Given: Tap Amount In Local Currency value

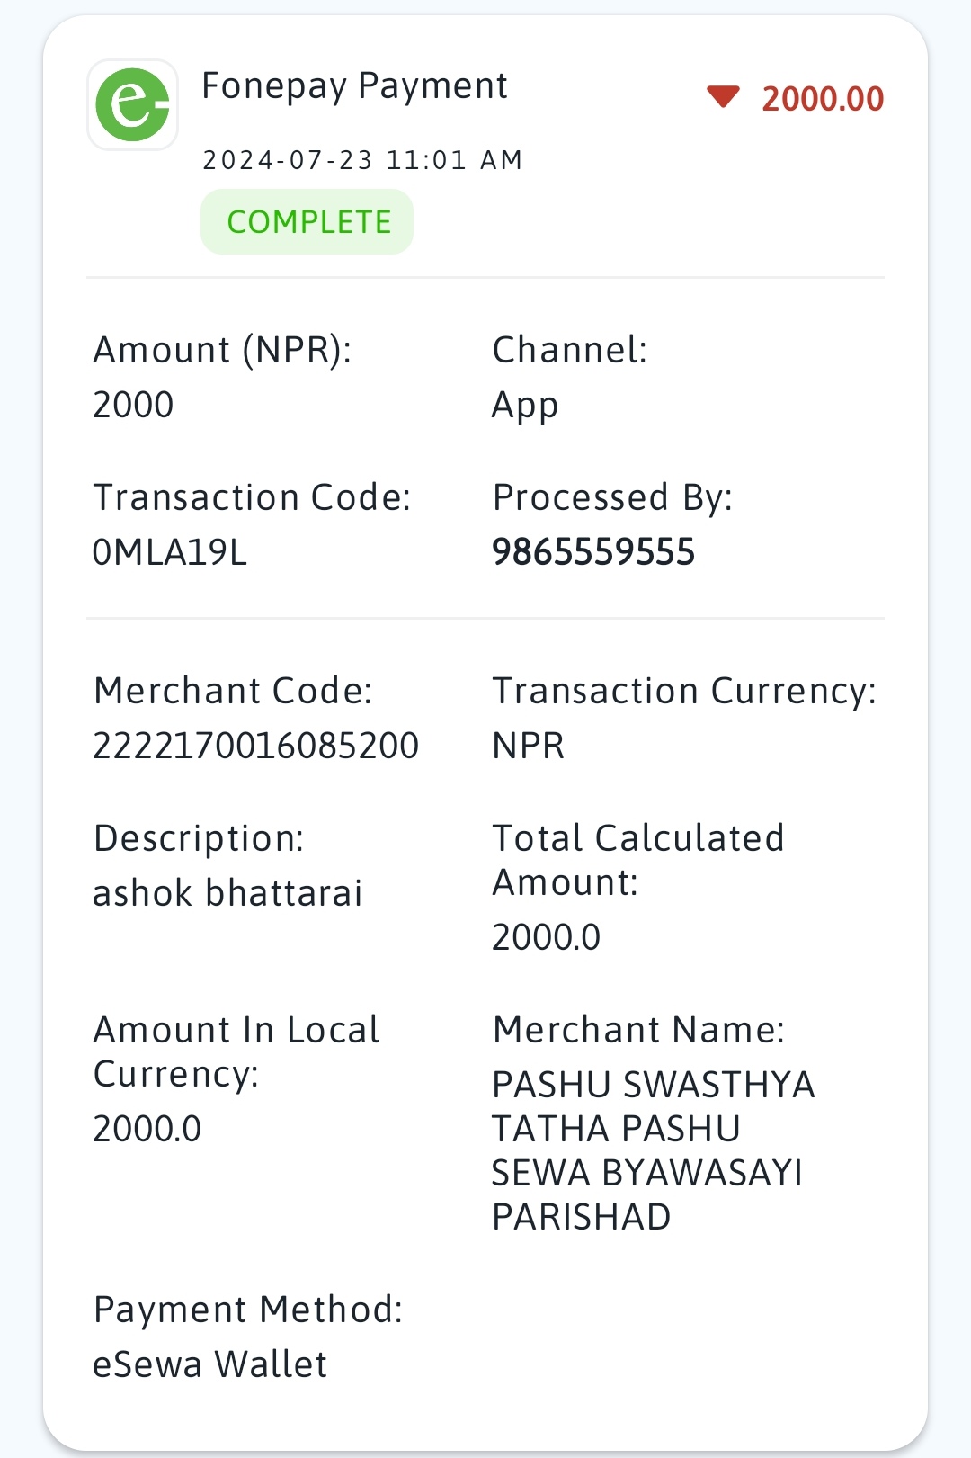Looking at the screenshot, I should pos(147,1129).
